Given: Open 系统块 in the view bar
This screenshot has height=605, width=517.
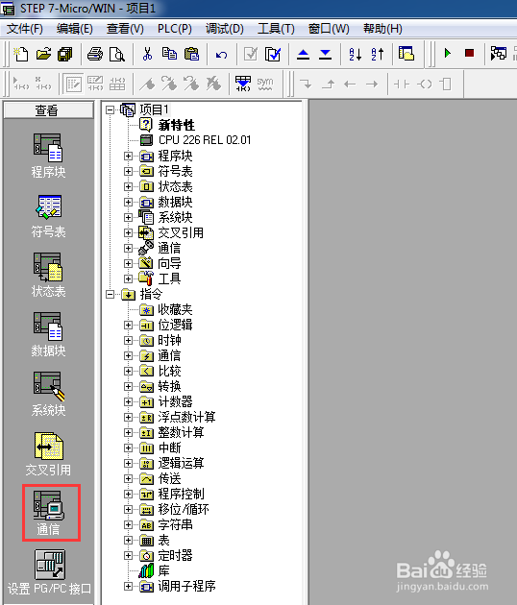Looking at the screenshot, I should (48, 395).
